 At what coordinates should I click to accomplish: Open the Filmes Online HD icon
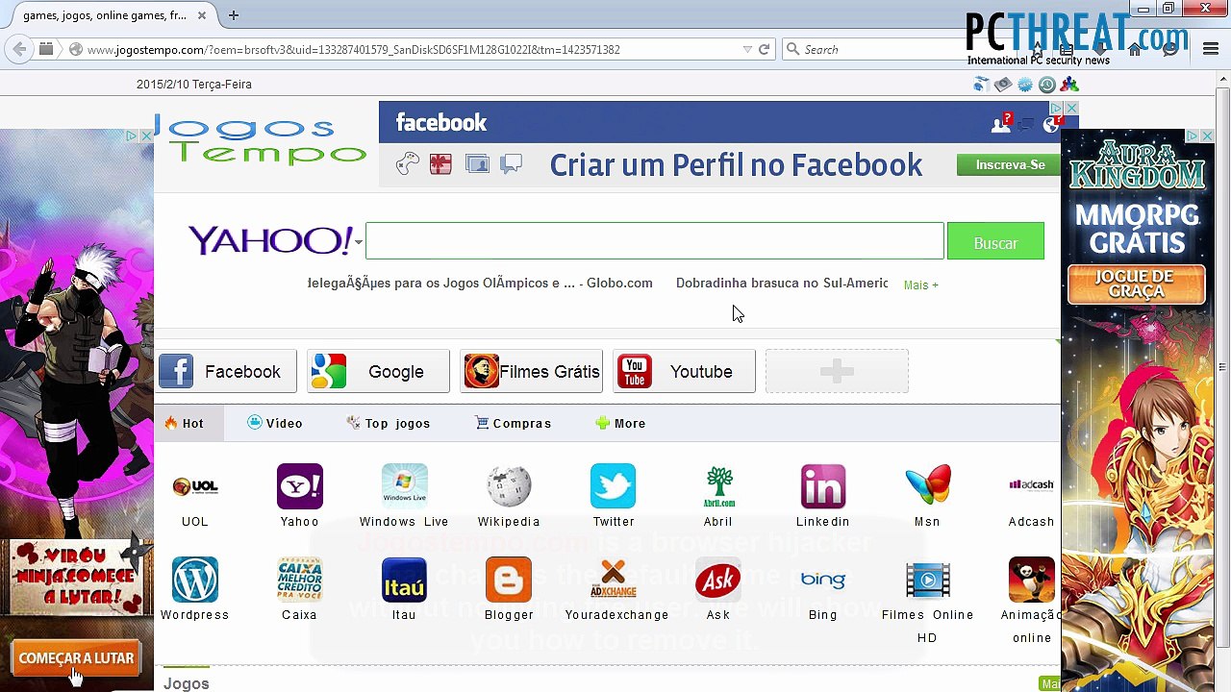click(x=927, y=580)
